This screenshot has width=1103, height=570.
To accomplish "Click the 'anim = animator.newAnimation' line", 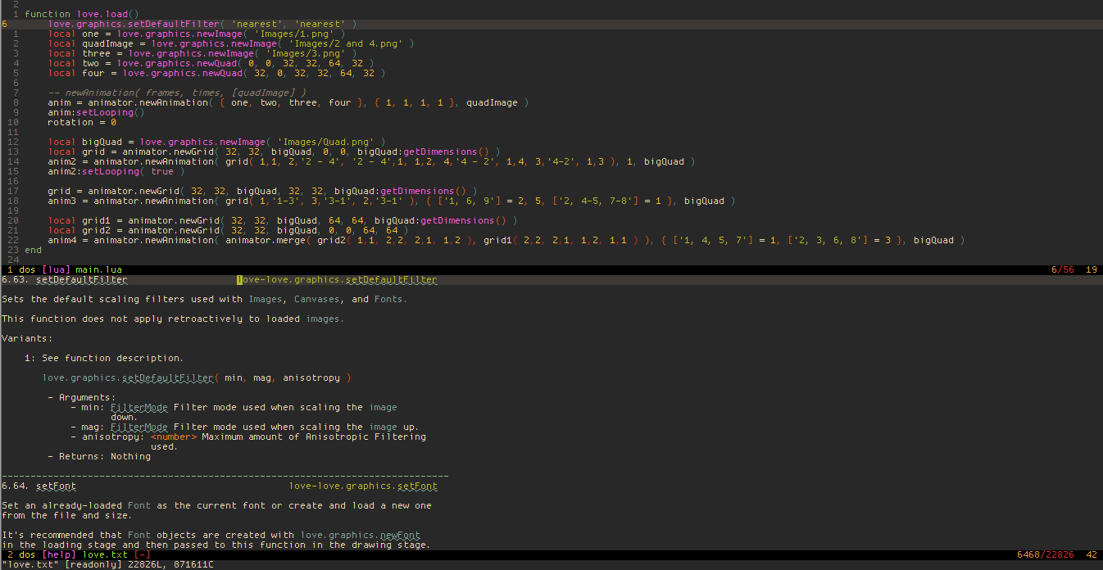I will pyautogui.click(x=288, y=103).
